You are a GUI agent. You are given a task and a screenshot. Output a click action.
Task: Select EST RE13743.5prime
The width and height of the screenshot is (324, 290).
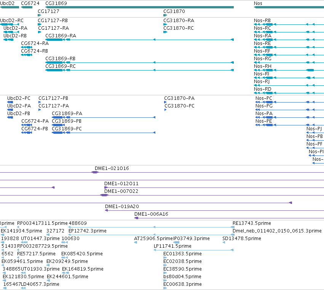pyautogui.click(x=252, y=223)
